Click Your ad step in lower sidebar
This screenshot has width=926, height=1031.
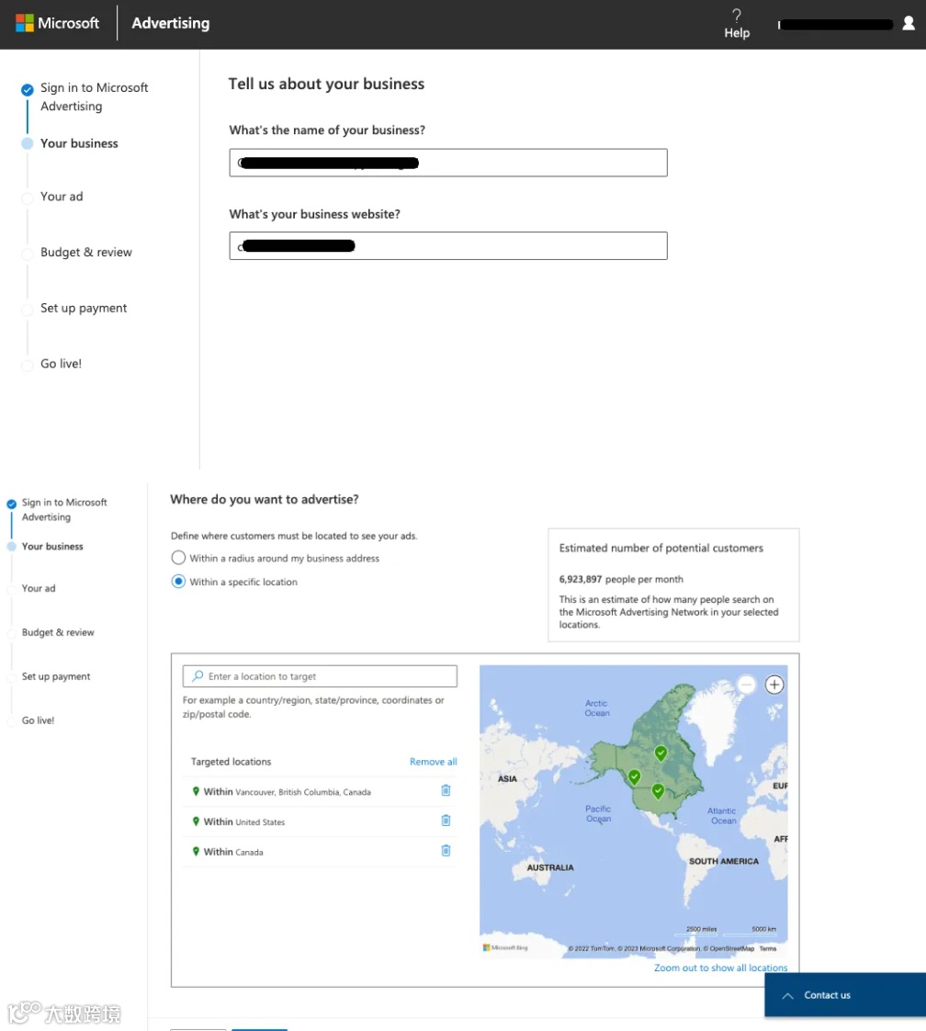(x=39, y=588)
